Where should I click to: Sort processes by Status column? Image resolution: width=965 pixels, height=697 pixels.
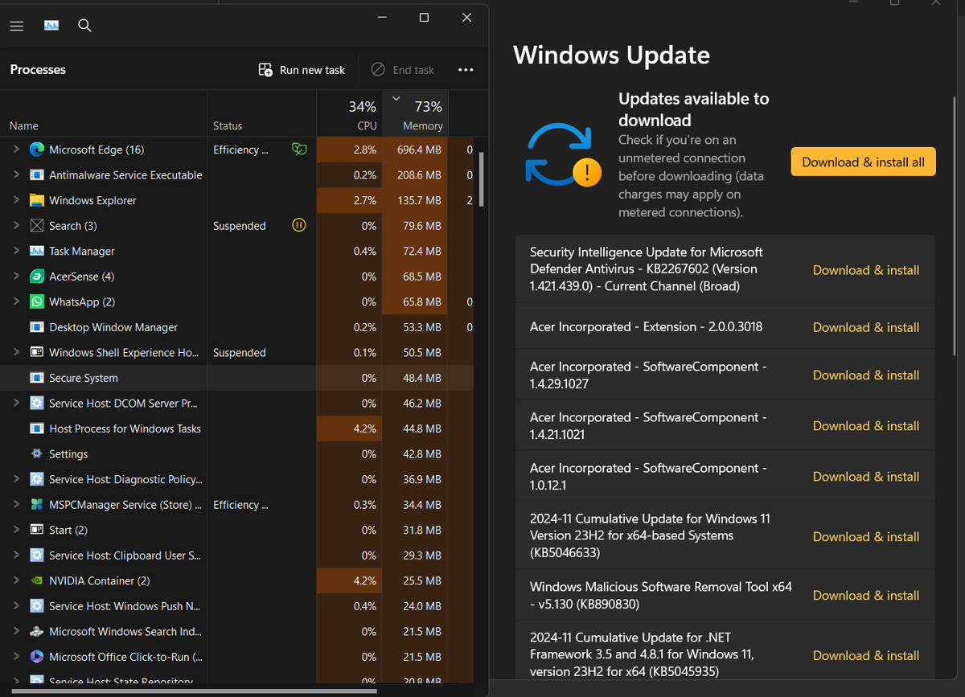coord(262,113)
